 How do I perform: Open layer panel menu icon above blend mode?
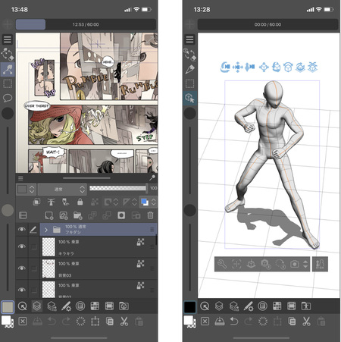(x=20, y=178)
